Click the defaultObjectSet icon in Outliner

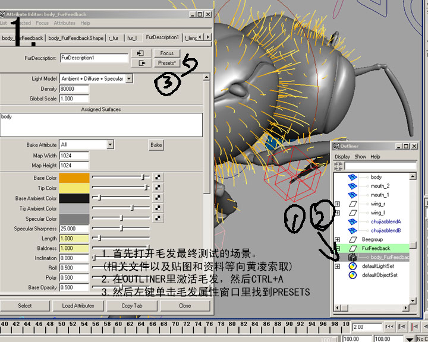point(353,275)
